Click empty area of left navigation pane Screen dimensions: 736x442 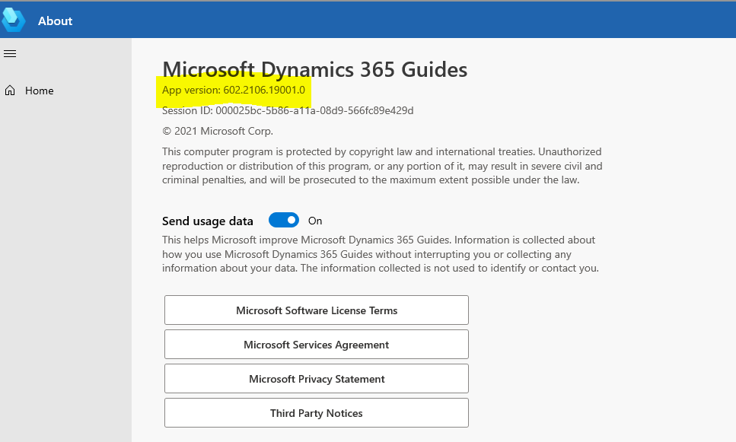click(65, 266)
